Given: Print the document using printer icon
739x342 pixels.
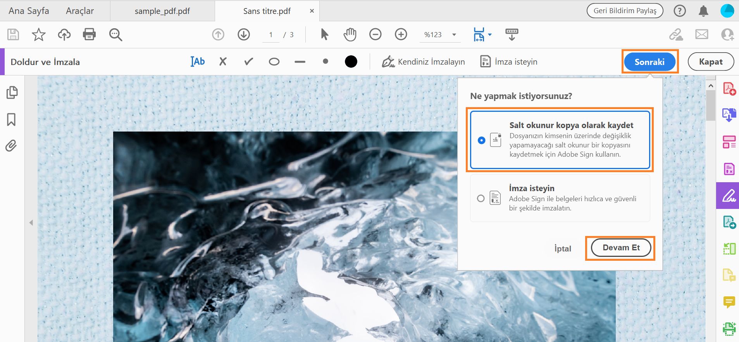Looking at the screenshot, I should (x=90, y=35).
